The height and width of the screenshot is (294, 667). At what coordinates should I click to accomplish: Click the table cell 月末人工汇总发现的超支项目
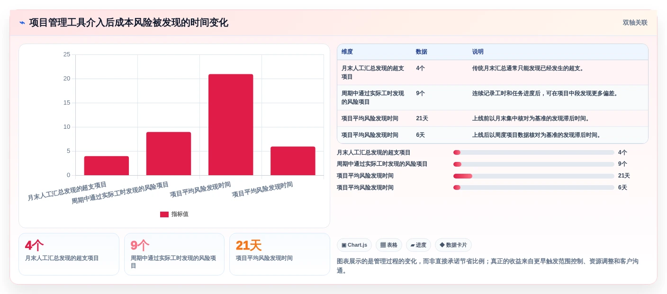coord(374,72)
